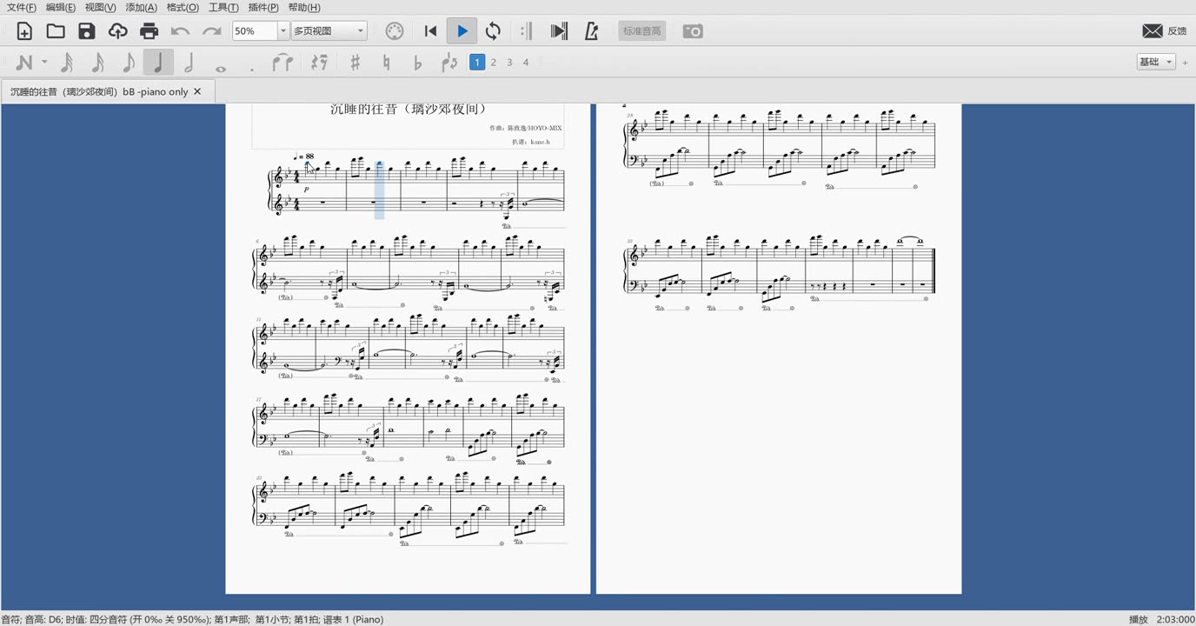Redo the last undone action

click(212, 31)
